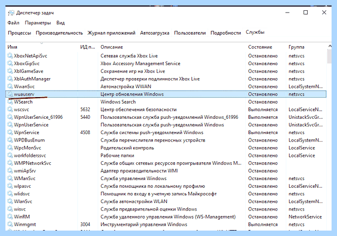Click LocalService group in WpcMonSvc row

[x=302, y=148]
